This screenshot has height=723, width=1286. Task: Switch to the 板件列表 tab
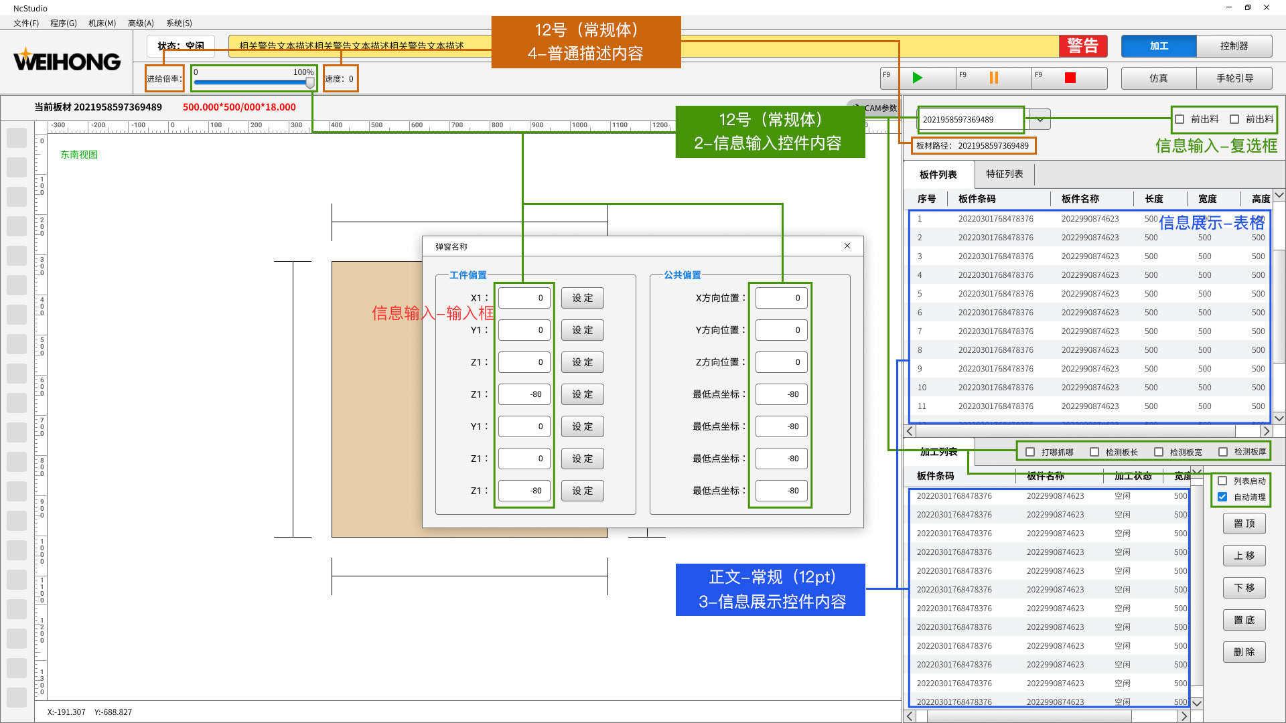coord(938,175)
